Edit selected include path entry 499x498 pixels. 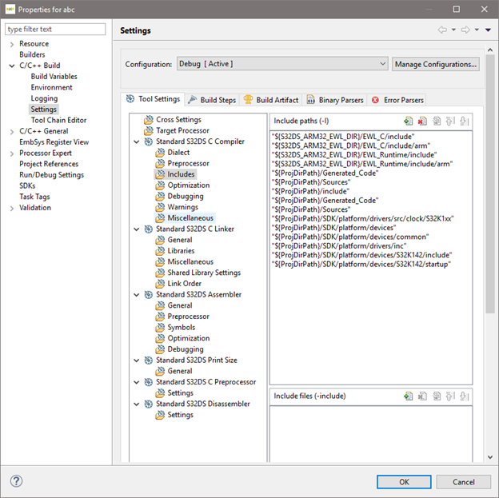tap(437, 122)
